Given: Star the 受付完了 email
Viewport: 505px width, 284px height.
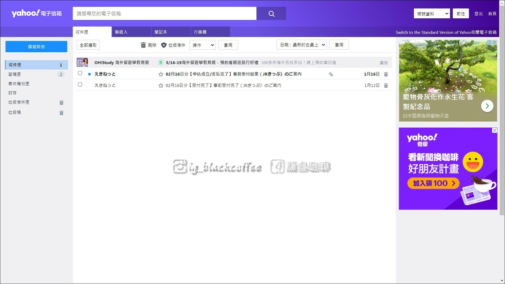Looking at the screenshot, I should pyautogui.click(x=159, y=85).
